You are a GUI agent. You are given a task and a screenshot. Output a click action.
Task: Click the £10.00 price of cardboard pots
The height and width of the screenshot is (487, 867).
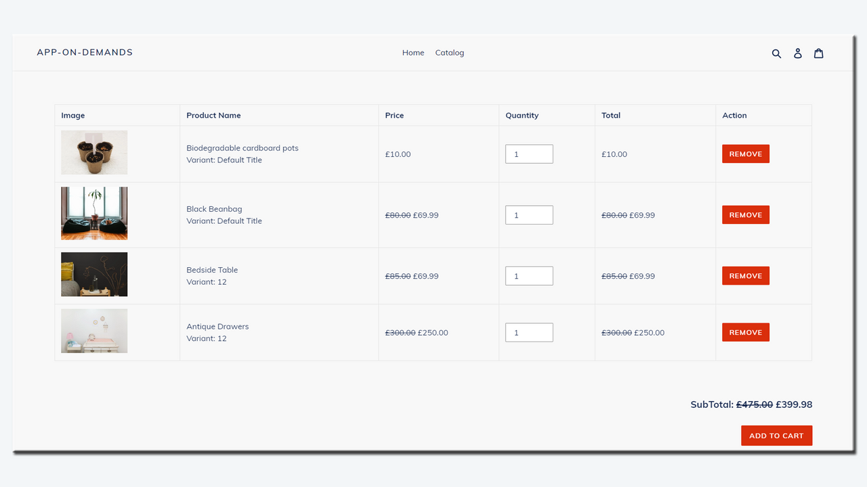(398, 154)
